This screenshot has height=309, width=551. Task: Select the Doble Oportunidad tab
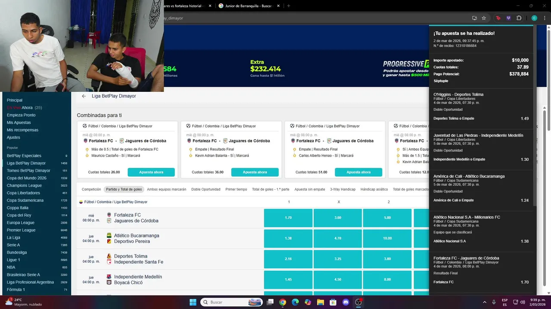(206, 189)
